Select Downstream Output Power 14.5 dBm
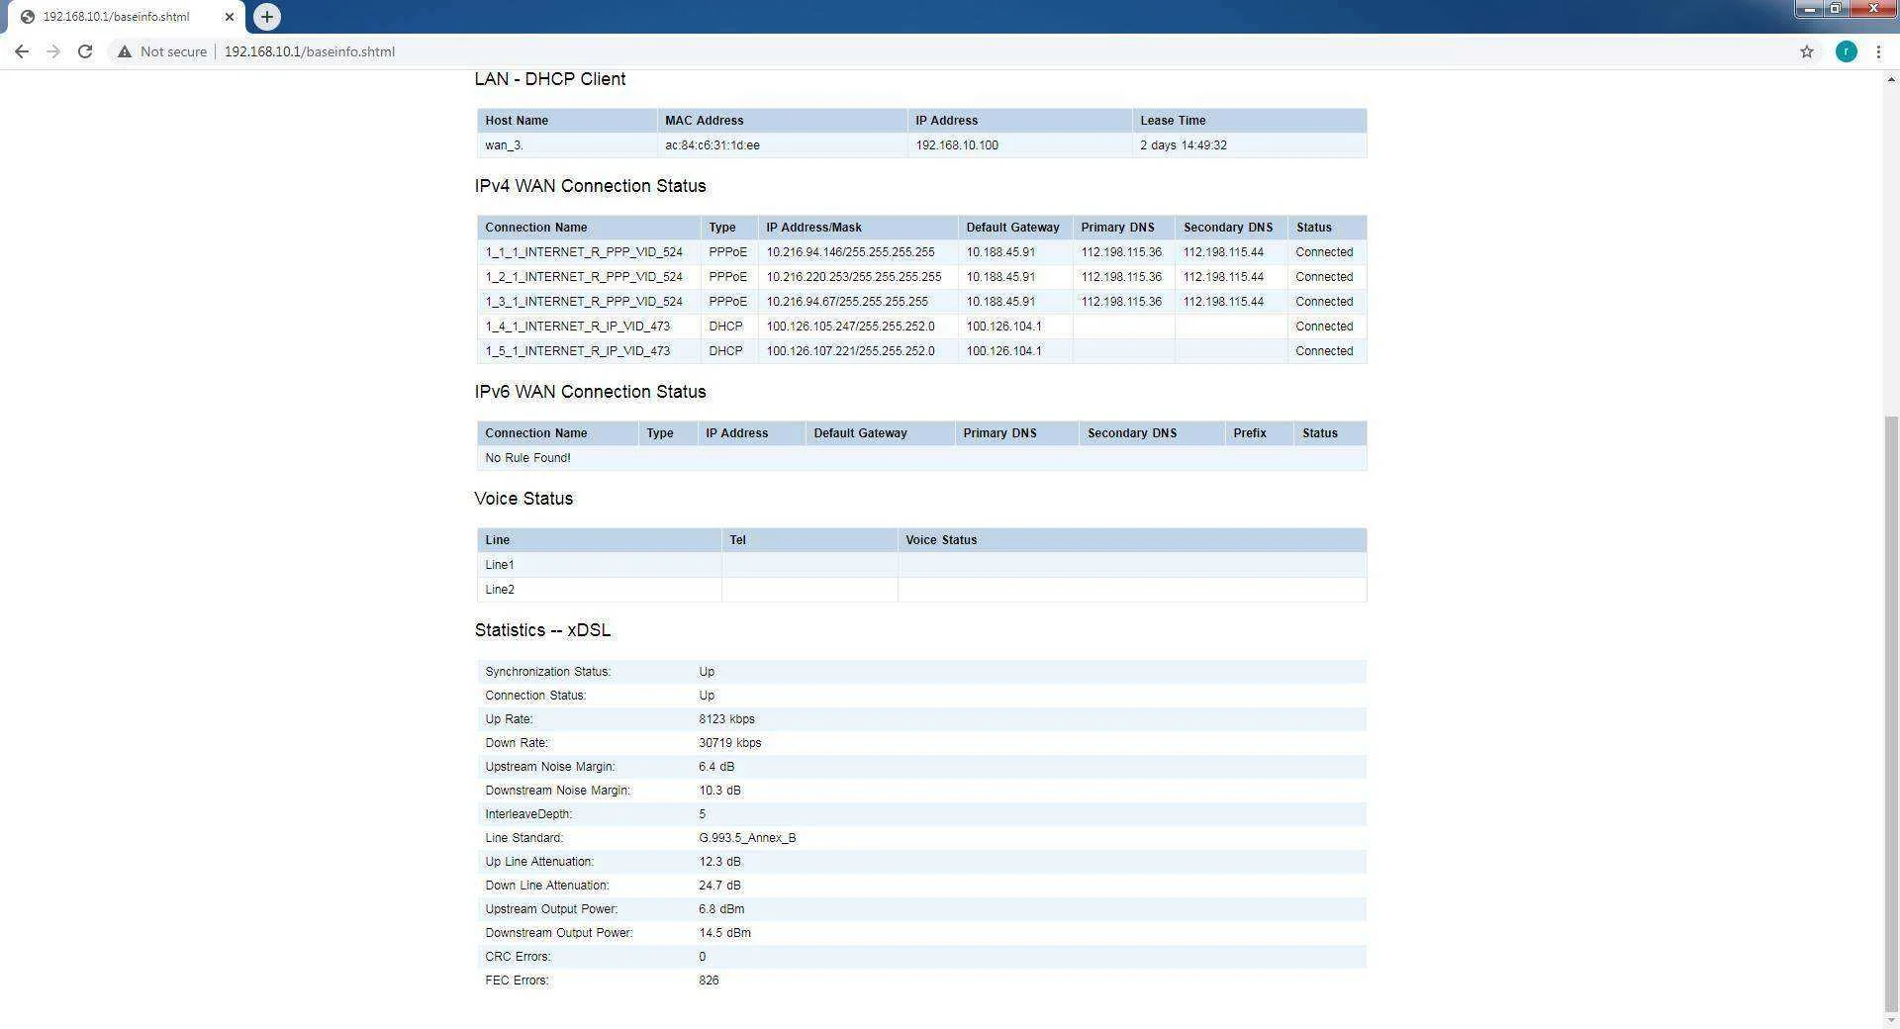The image size is (1900, 1029). point(724,933)
